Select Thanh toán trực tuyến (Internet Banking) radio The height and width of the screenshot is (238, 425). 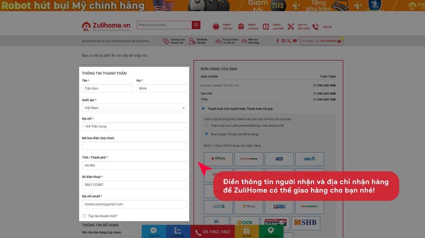[207, 125]
